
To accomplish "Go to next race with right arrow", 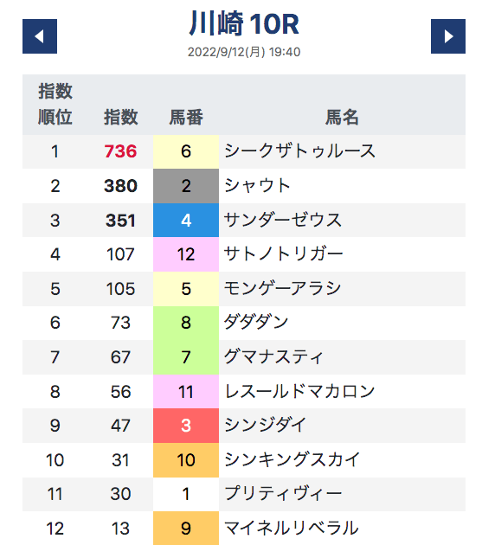I will point(448,36).
